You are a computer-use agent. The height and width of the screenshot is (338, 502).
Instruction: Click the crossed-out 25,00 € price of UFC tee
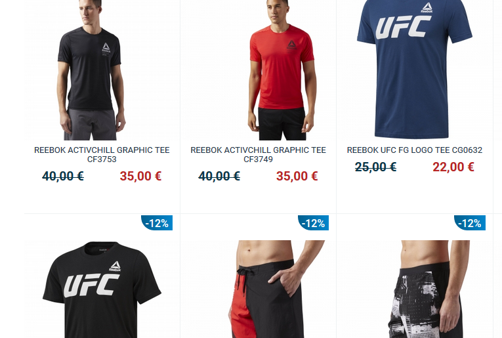click(375, 167)
